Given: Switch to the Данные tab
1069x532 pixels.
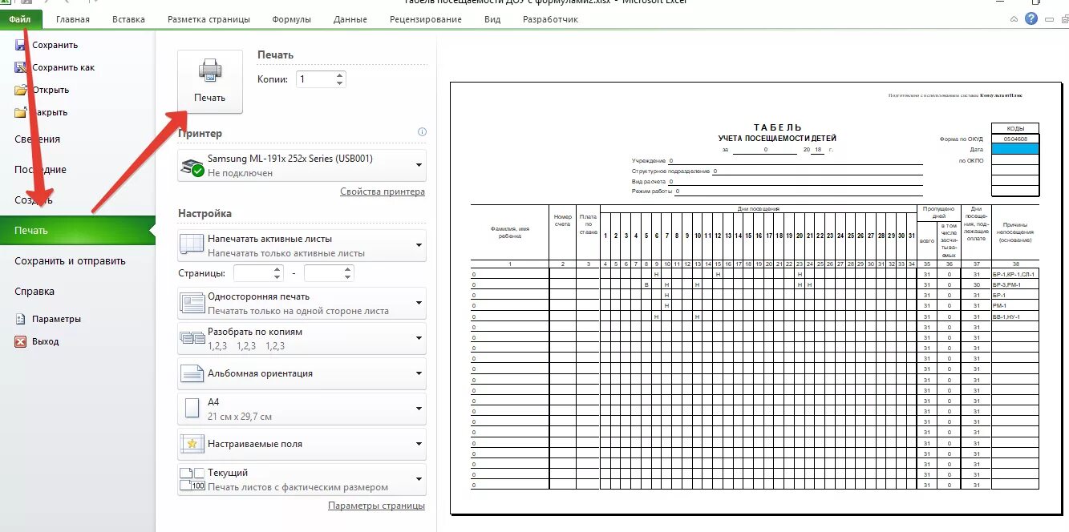Looking at the screenshot, I should pyautogui.click(x=350, y=19).
